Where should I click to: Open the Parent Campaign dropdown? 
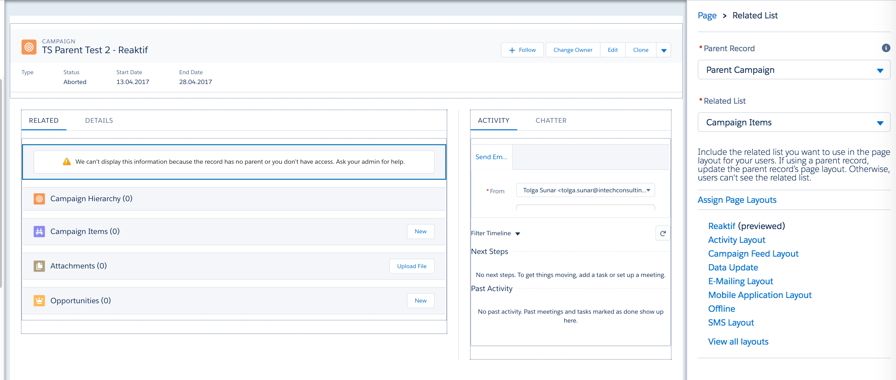tap(794, 70)
